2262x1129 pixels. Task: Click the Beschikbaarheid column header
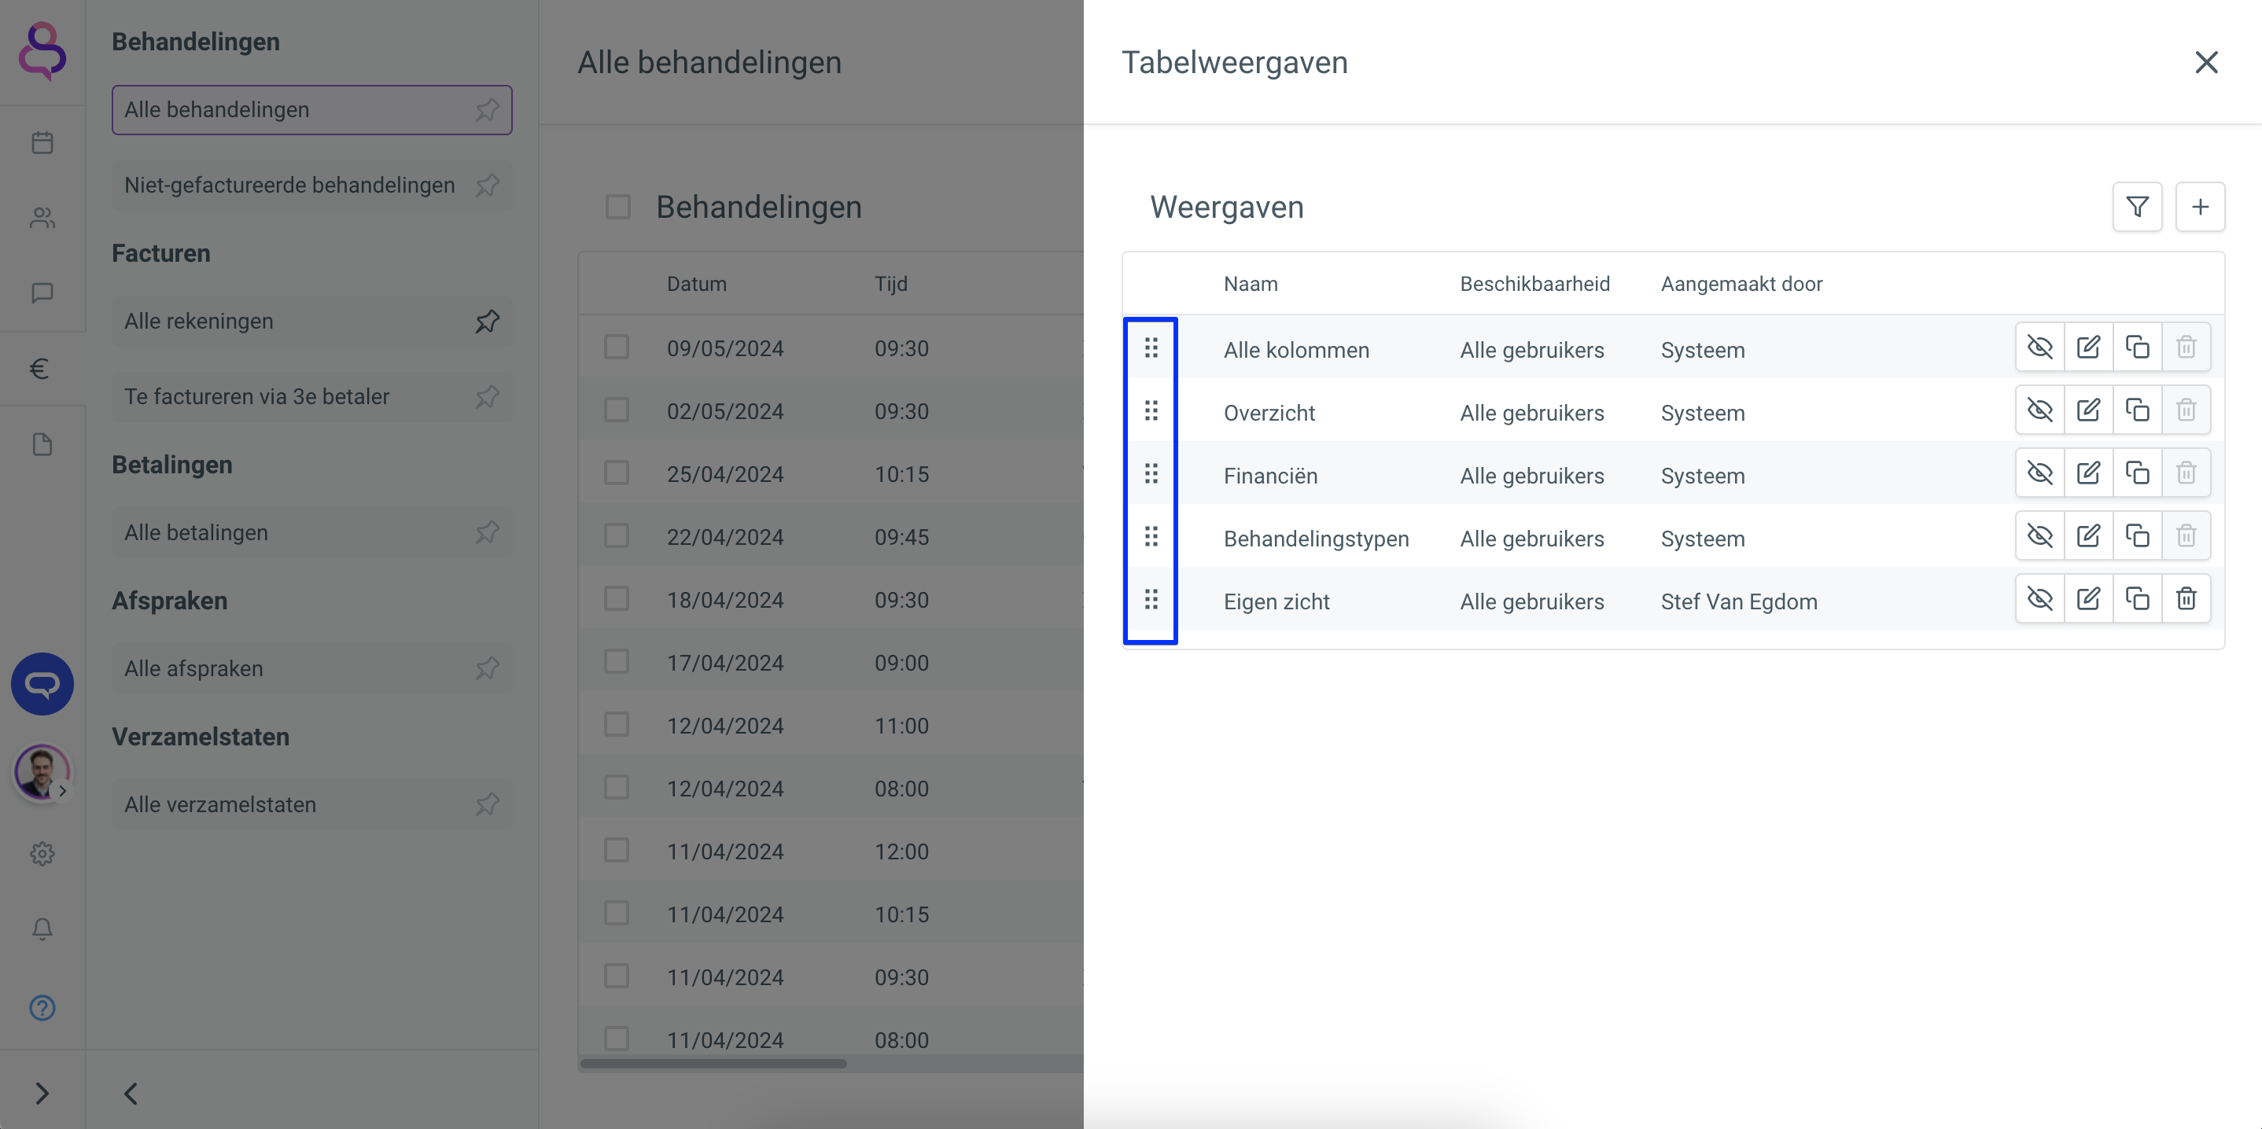[x=1534, y=285]
